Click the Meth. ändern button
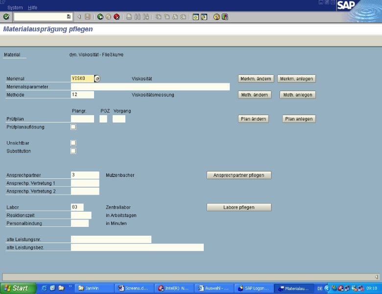The width and height of the screenshot is (382, 294). 255,95
